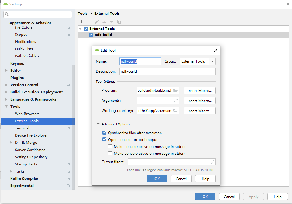Uncheck Open console for tool output
This screenshot has height=204, width=292.
click(x=104, y=139)
